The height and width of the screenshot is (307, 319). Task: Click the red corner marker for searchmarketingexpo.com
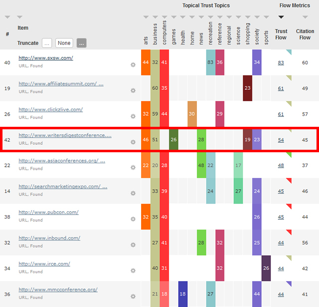[290, 180]
